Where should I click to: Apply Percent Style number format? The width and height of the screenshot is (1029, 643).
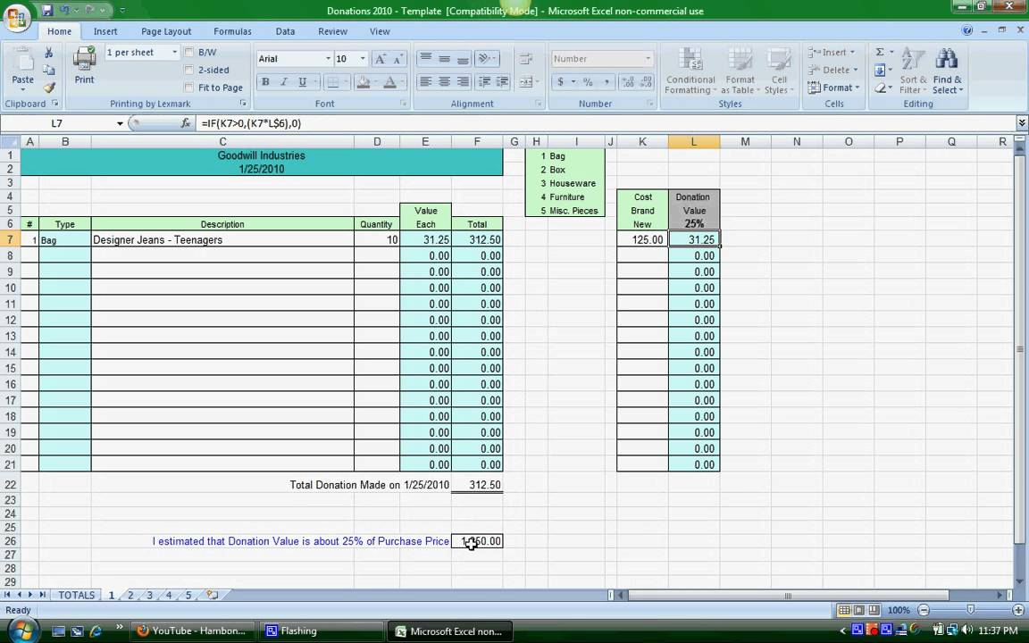click(x=588, y=82)
